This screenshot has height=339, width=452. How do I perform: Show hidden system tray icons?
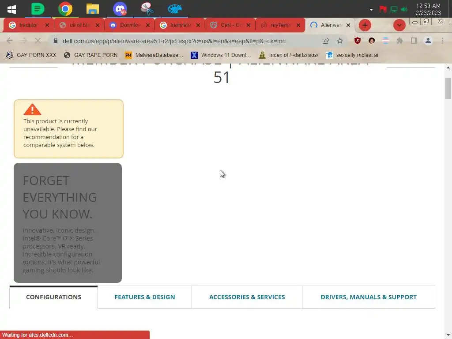371,10
